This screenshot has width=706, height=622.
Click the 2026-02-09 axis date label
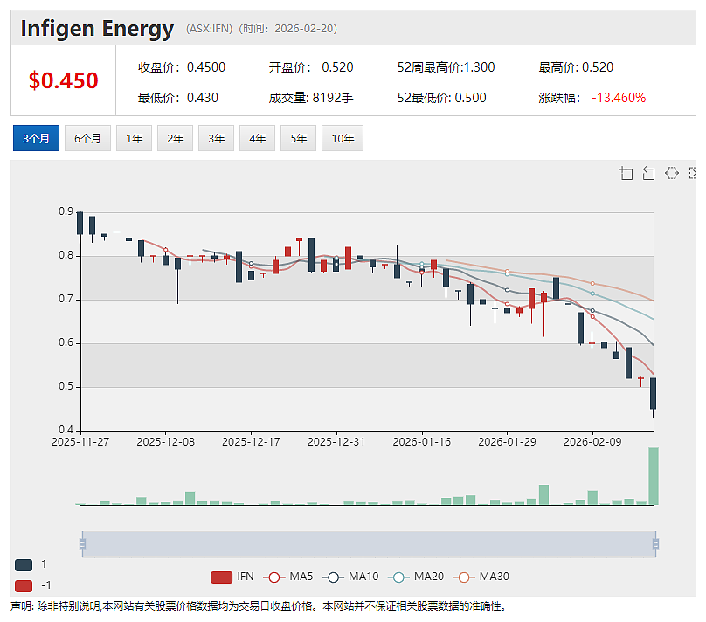point(592,442)
